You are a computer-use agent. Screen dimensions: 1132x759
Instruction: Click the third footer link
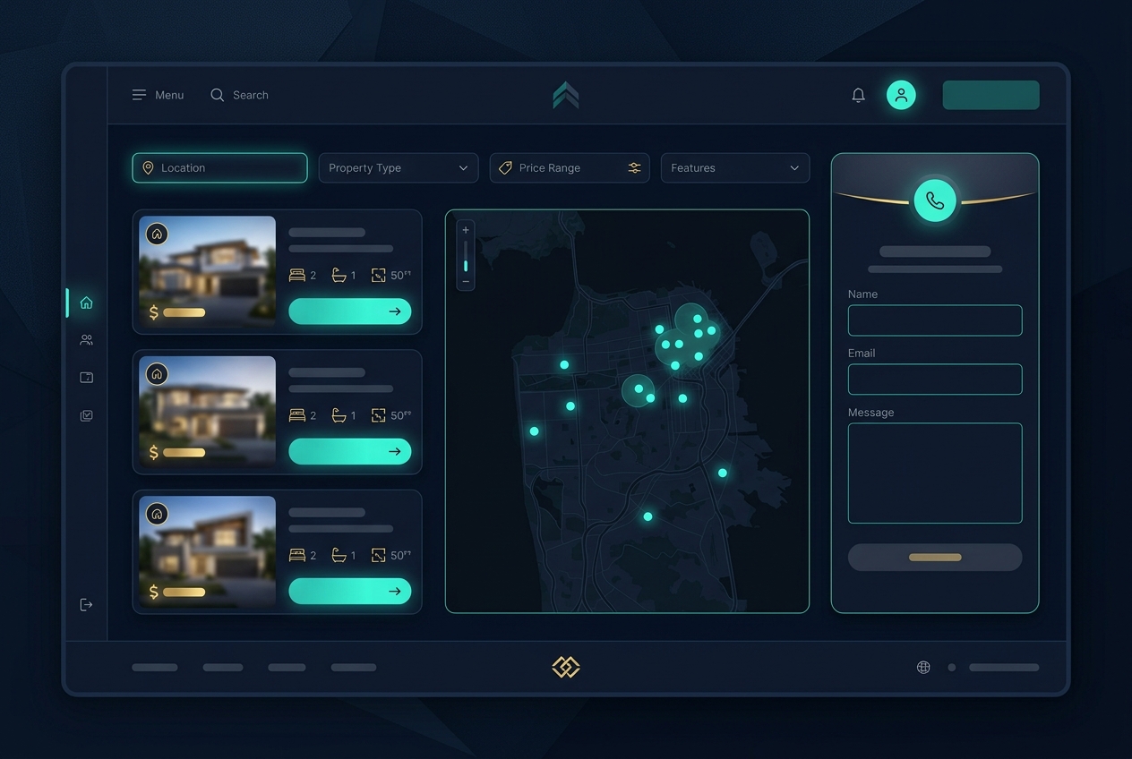(x=287, y=667)
